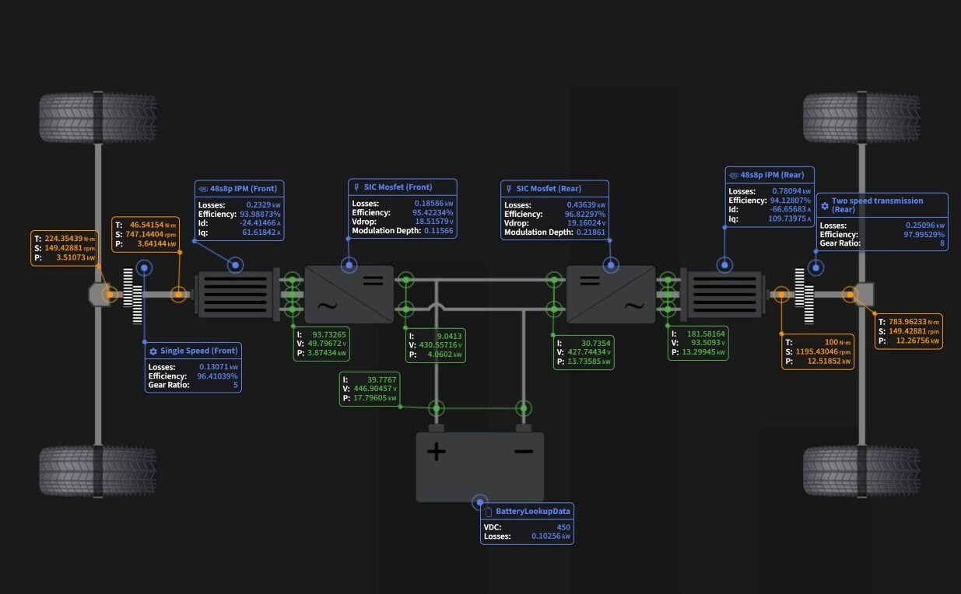Click blue marker above the front motor
The image size is (961, 594).
click(x=235, y=265)
